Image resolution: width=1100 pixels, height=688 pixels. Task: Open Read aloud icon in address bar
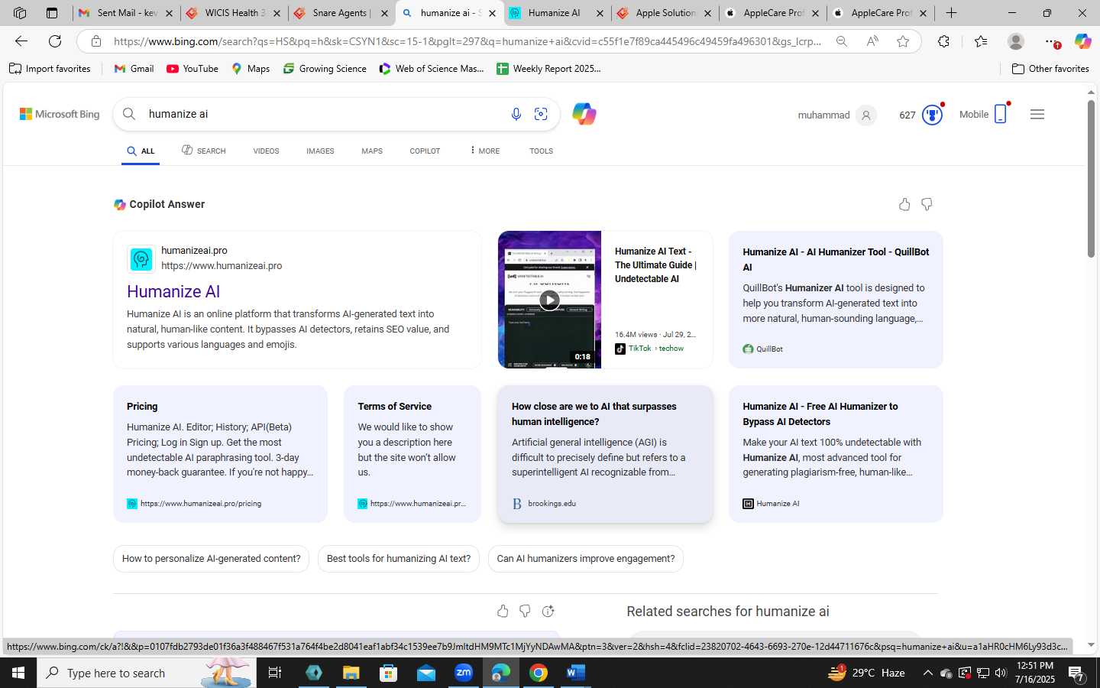point(872,41)
